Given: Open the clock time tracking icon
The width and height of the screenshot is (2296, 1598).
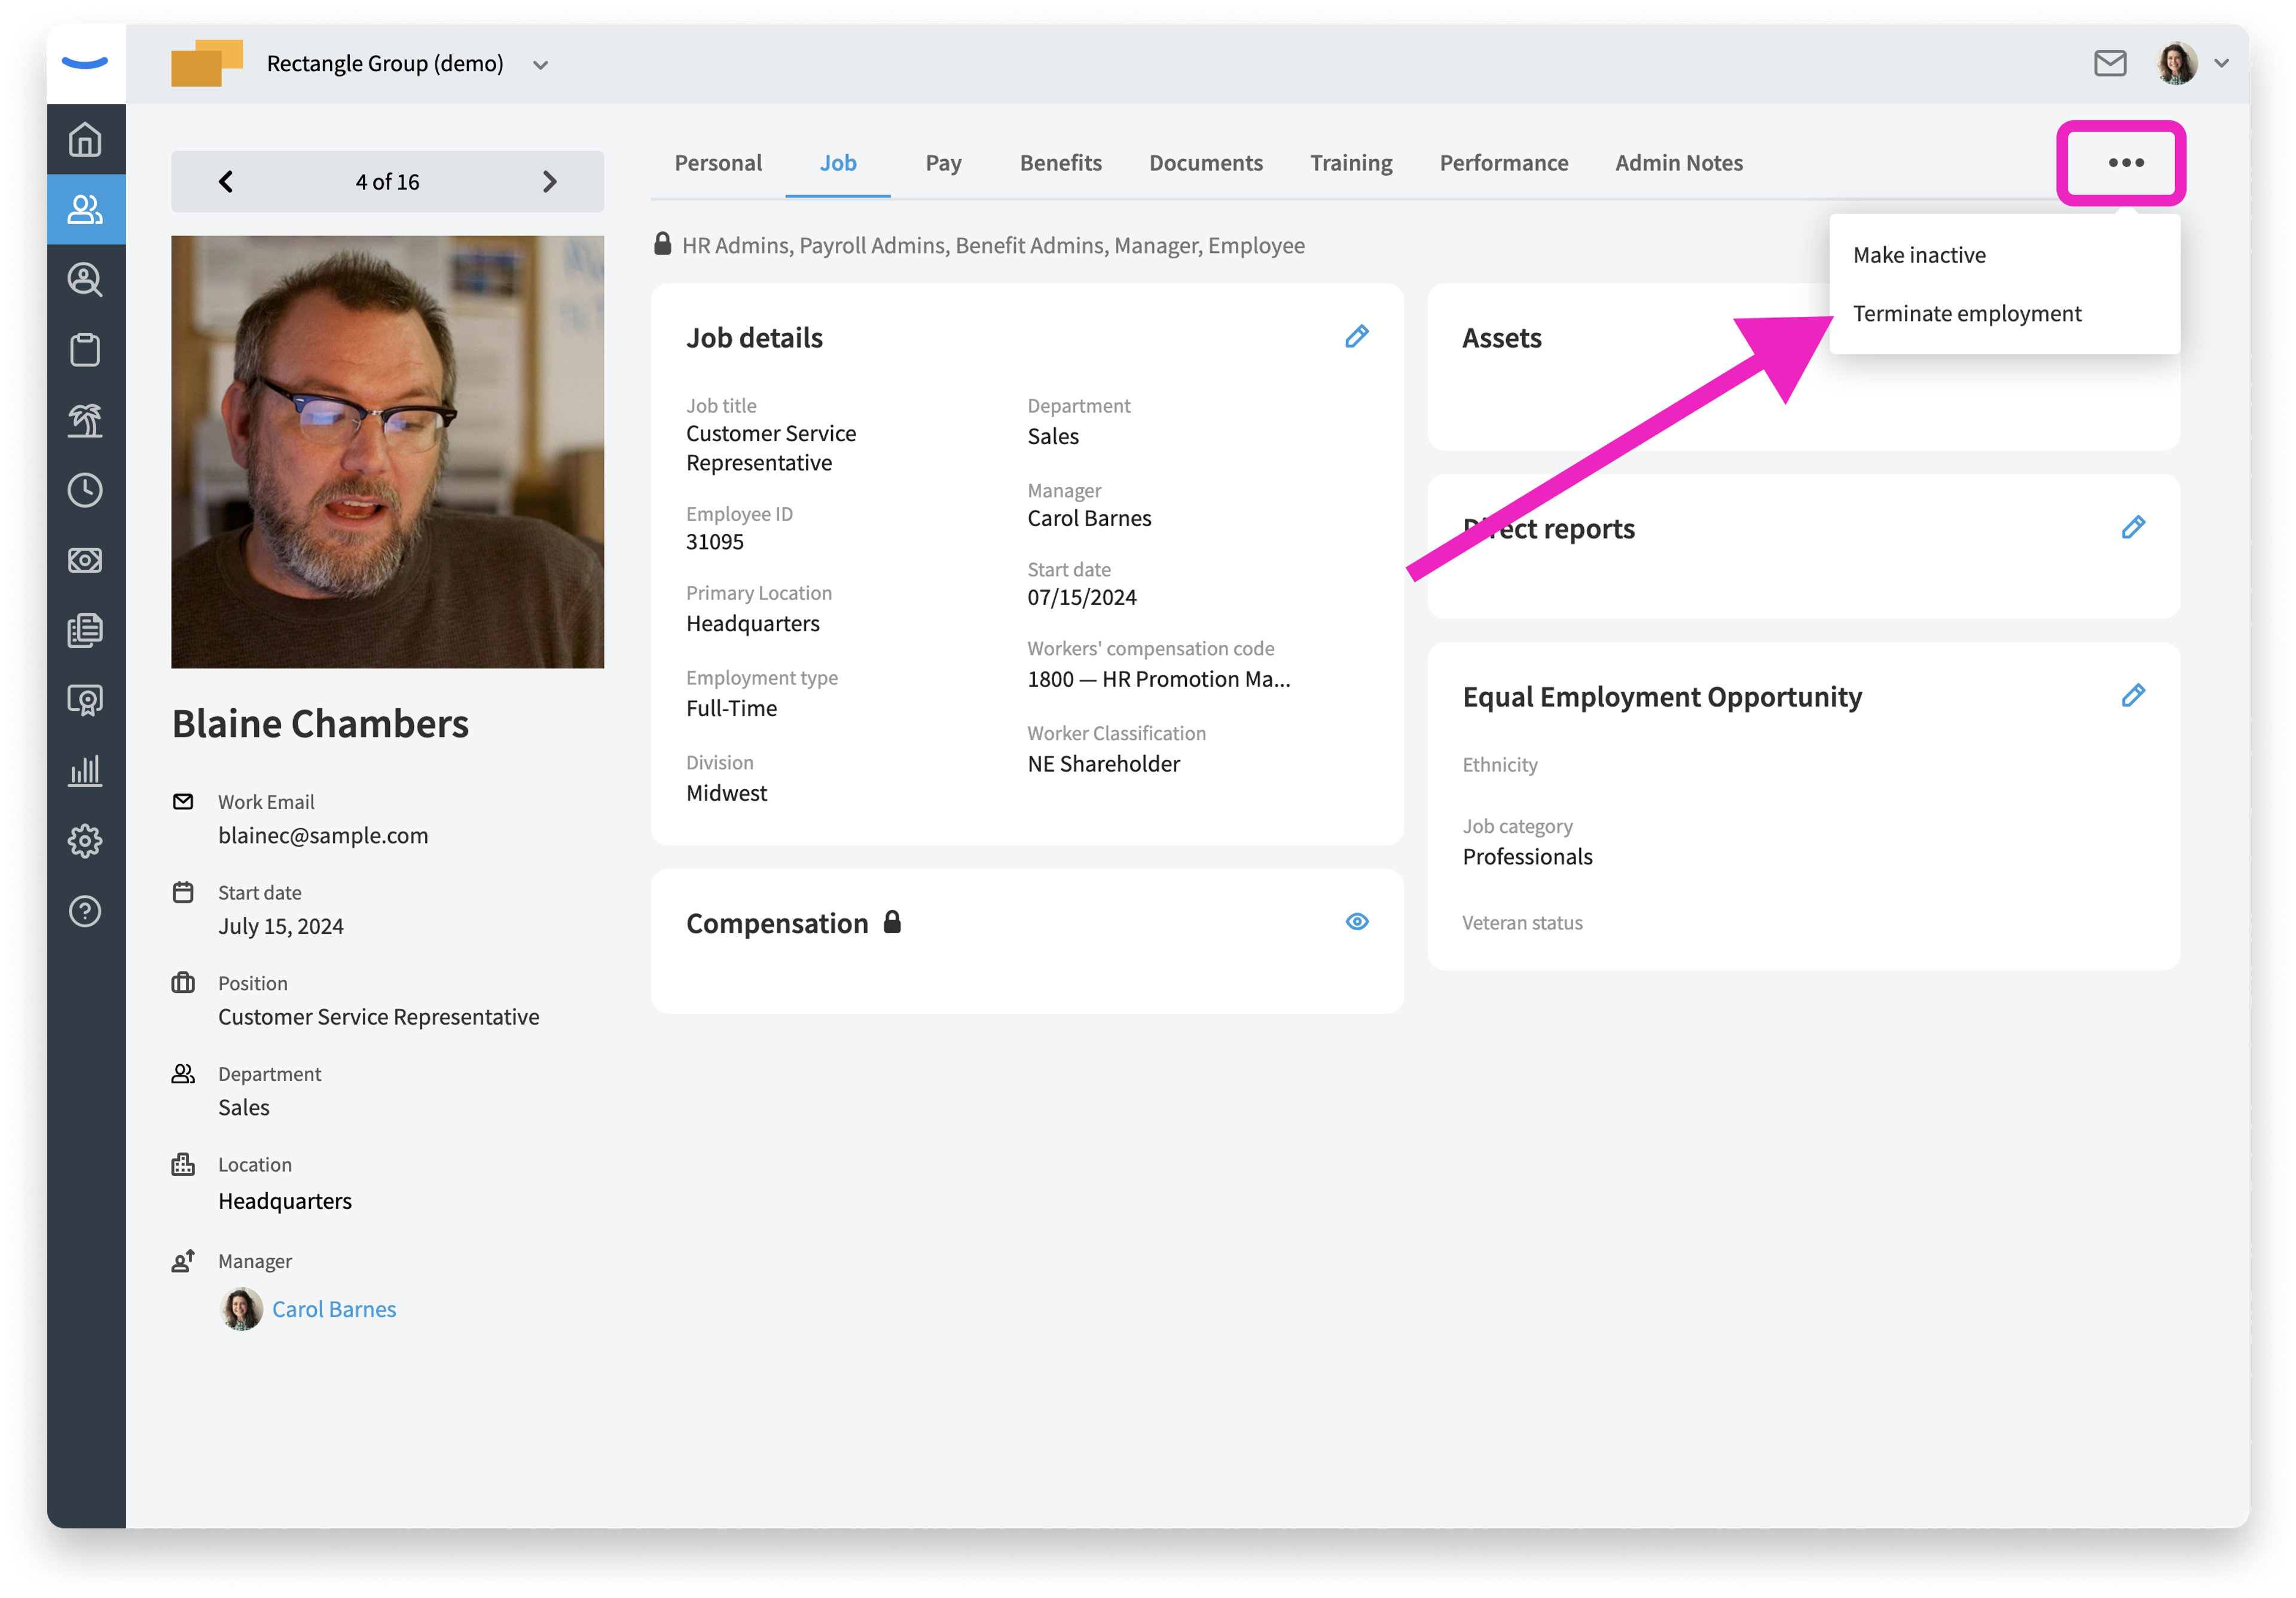Looking at the screenshot, I should pos(85,490).
